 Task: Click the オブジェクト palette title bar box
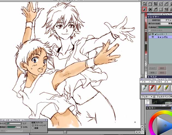[149, 14]
